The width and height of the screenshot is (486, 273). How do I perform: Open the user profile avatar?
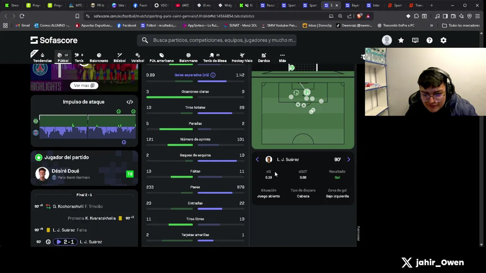click(x=387, y=40)
